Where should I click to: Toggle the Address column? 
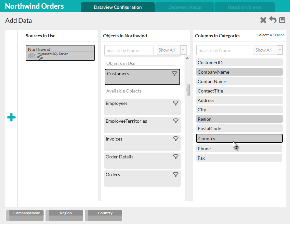click(x=240, y=100)
